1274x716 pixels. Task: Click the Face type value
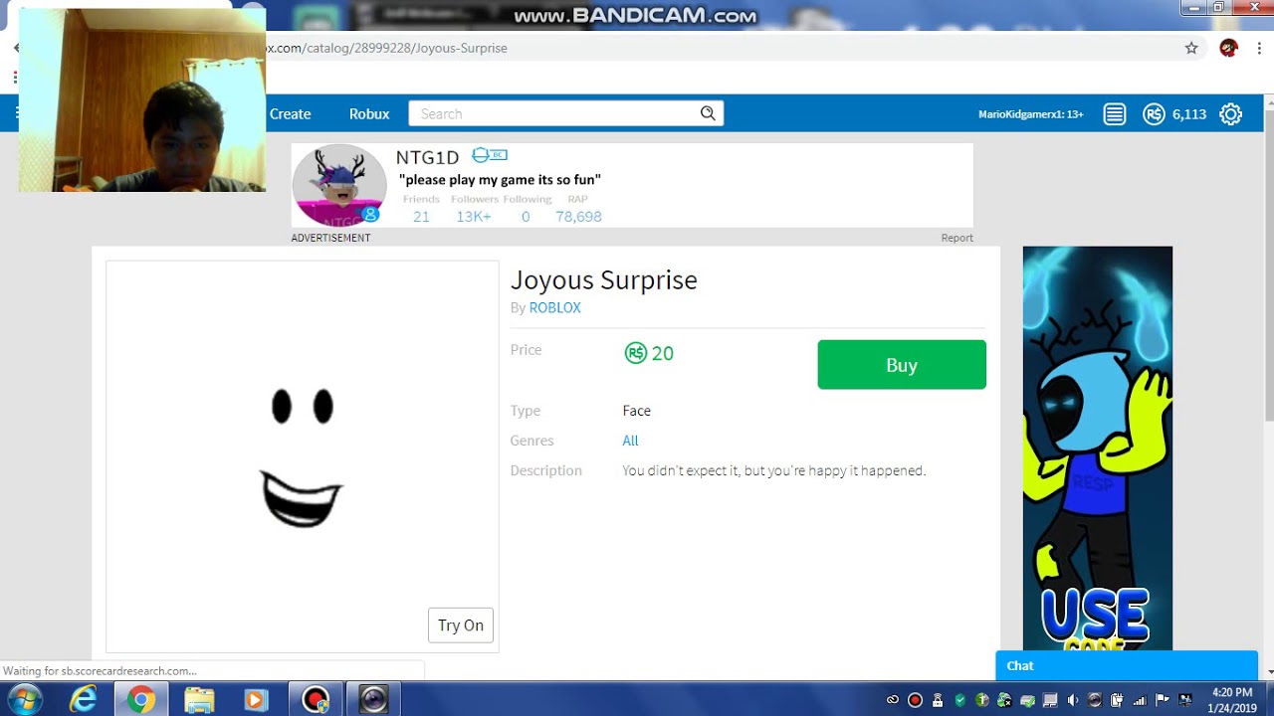637,411
